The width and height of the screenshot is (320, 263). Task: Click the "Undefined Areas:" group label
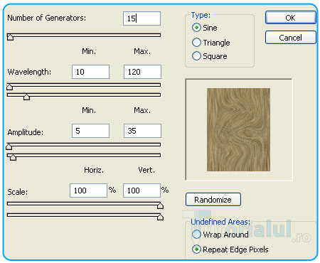[x=220, y=222]
